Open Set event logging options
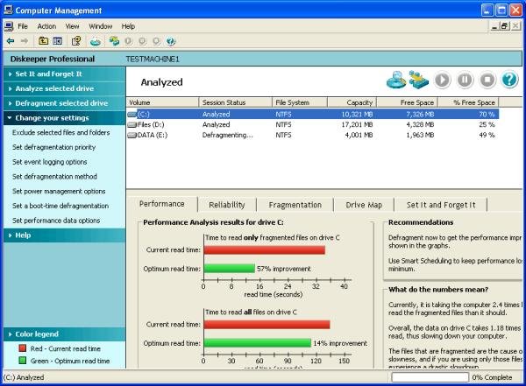Image resolution: width=526 pixels, height=386 pixels. pyautogui.click(x=50, y=162)
